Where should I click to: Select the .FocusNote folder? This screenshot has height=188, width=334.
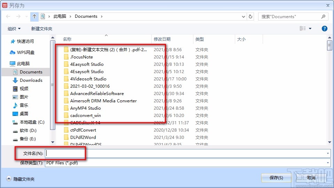tap(81, 57)
